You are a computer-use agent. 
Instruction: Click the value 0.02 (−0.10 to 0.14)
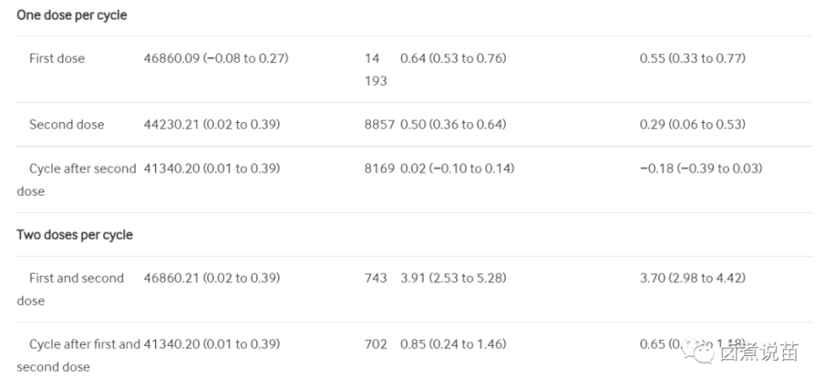tap(458, 169)
